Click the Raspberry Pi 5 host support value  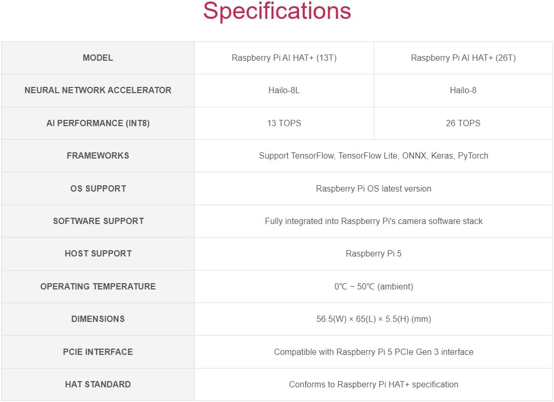click(x=373, y=253)
